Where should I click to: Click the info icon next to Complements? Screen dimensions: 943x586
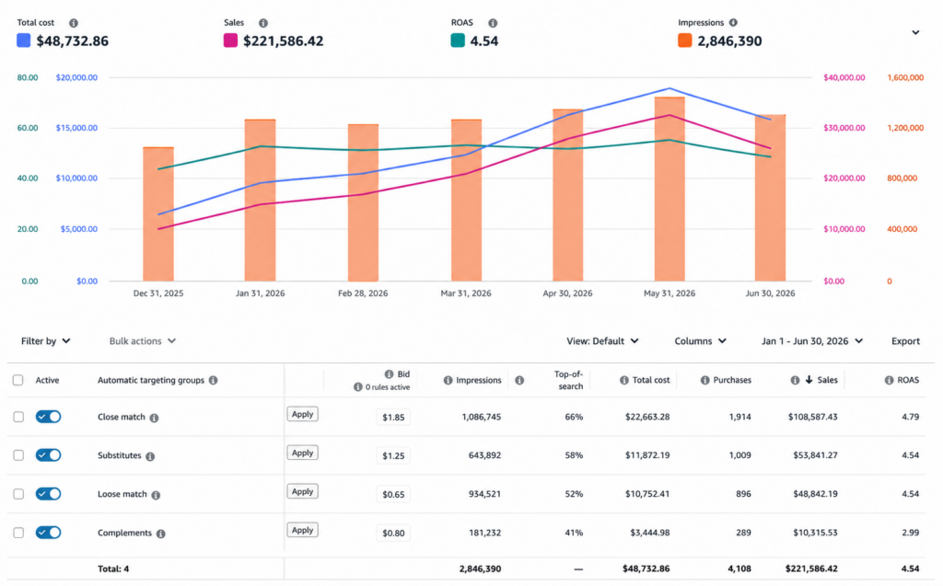tap(160, 534)
